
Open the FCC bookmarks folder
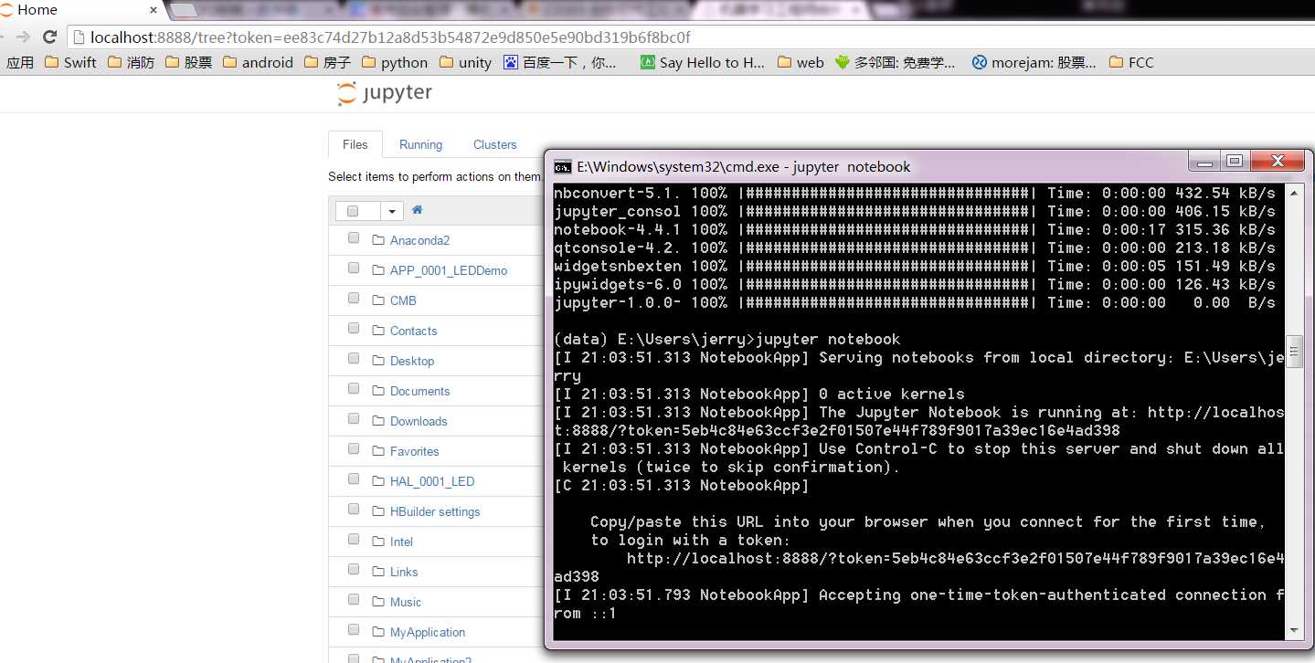point(1131,62)
